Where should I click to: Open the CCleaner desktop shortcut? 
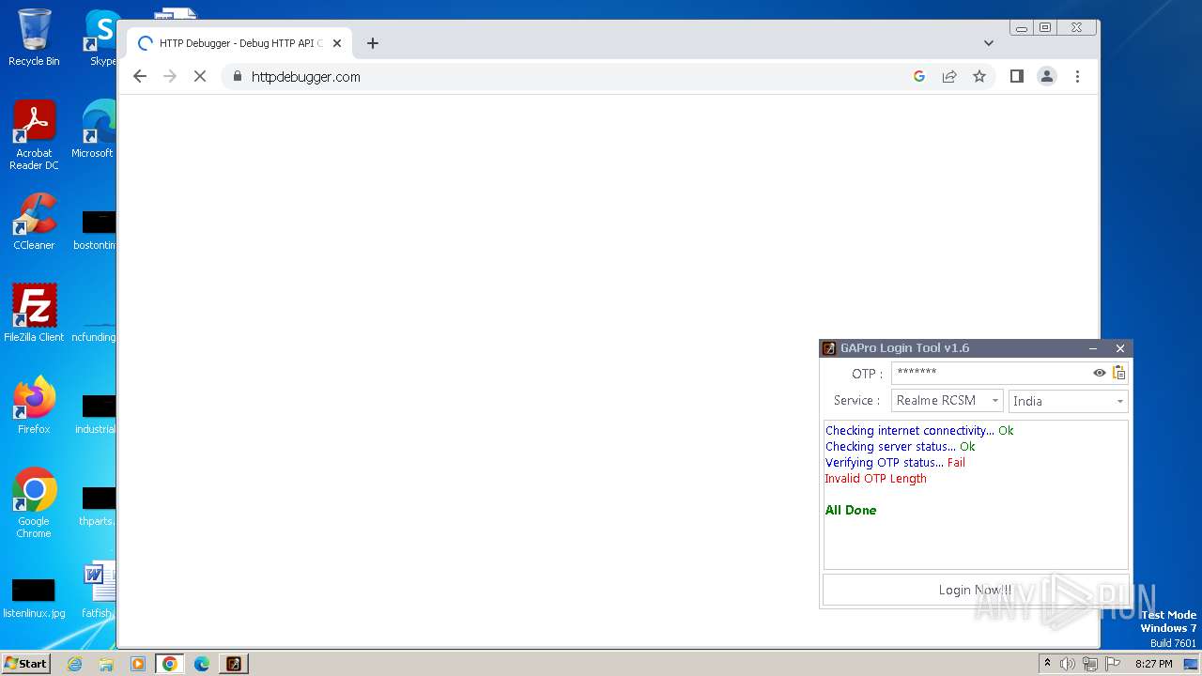[34, 222]
